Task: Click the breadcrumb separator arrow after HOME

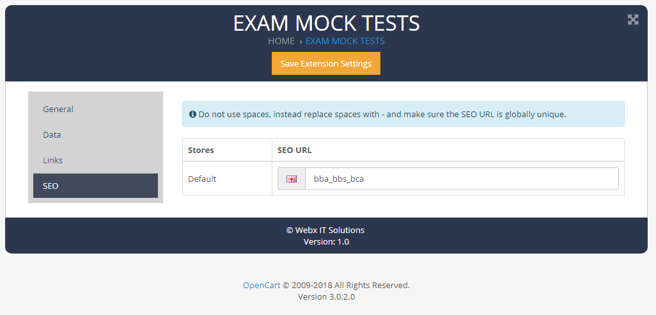Action: pos(300,42)
